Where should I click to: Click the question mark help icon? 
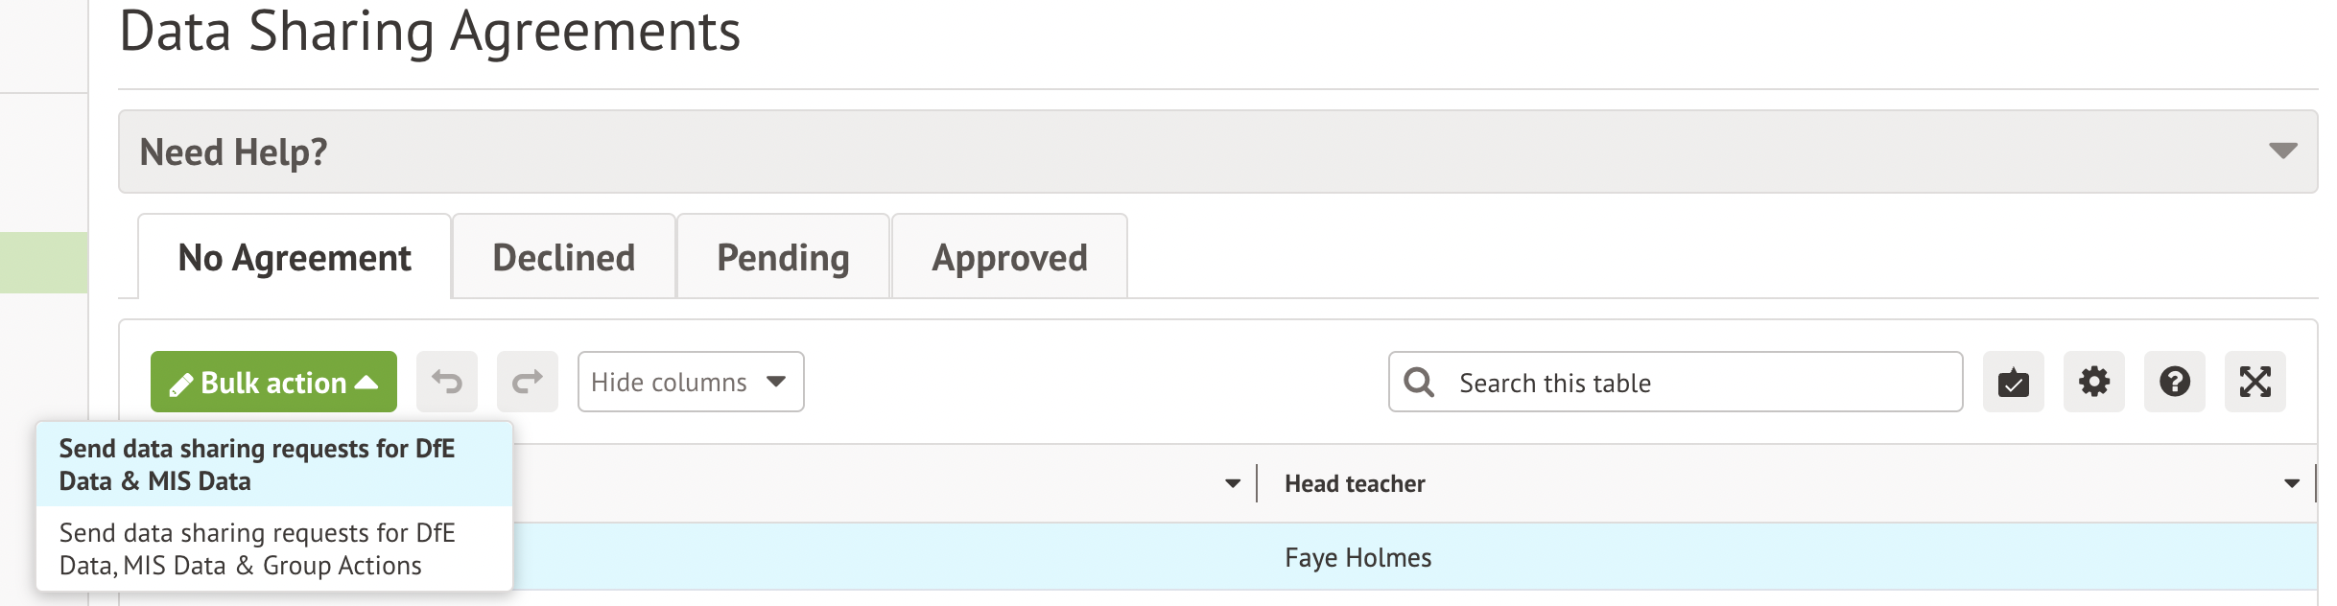point(2174,383)
